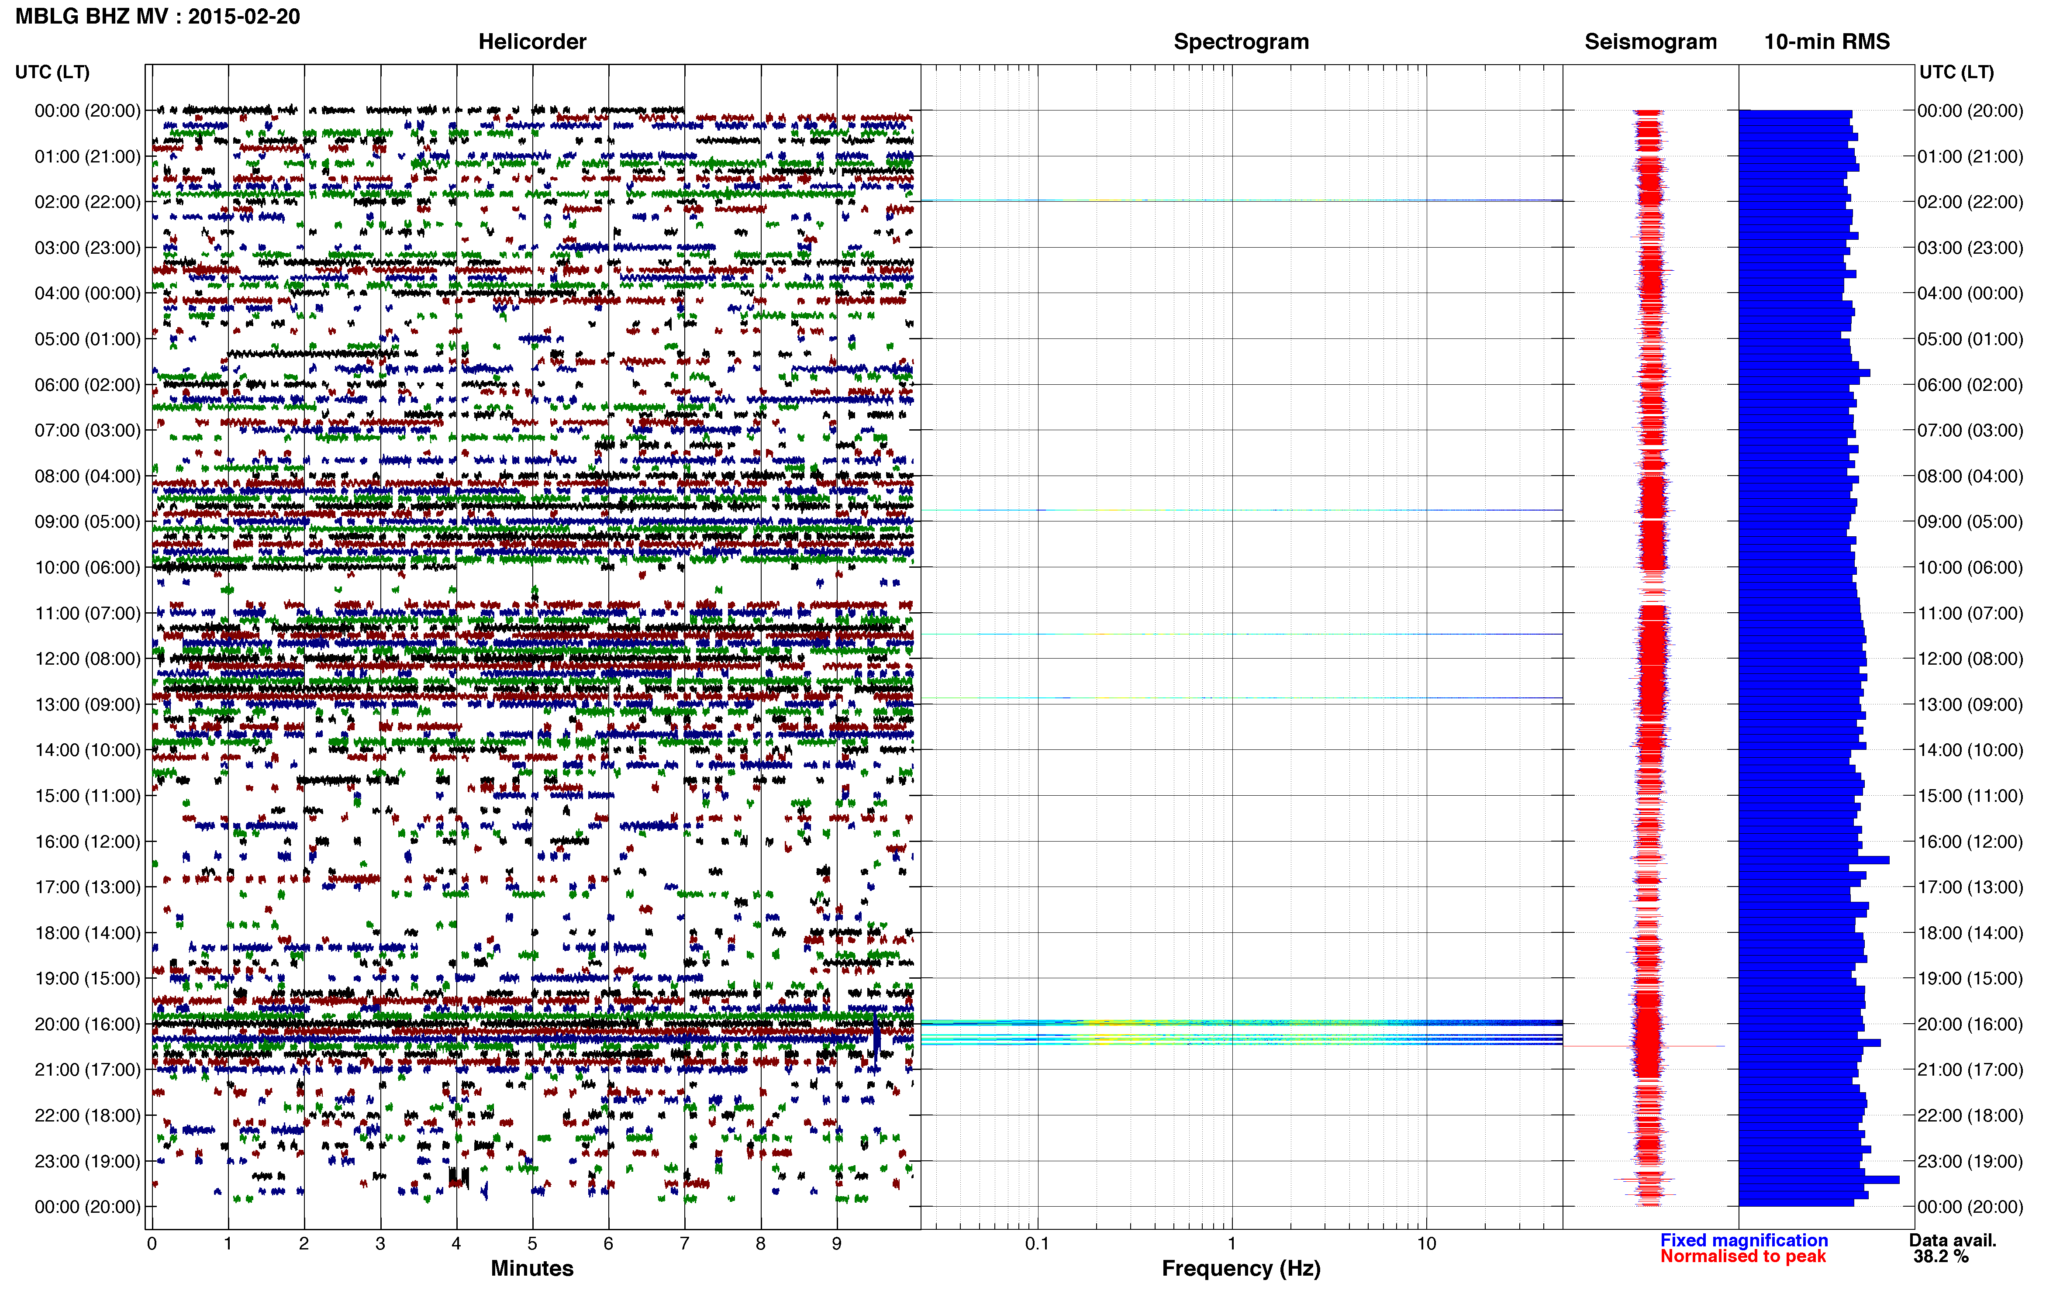Click left-axis time label 09:00 (05:00)
Image resolution: width=2070 pixels, height=1294 pixels.
(x=87, y=522)
